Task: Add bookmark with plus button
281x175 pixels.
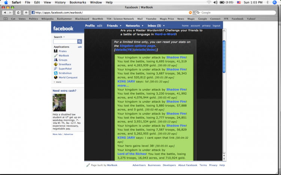Action: pyautogui.click(x=26, y=12)
